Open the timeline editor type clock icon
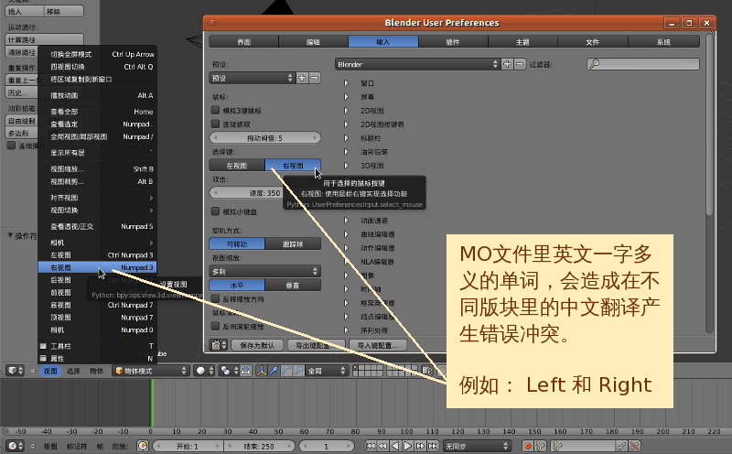732x454 pixels. [16, 446]
